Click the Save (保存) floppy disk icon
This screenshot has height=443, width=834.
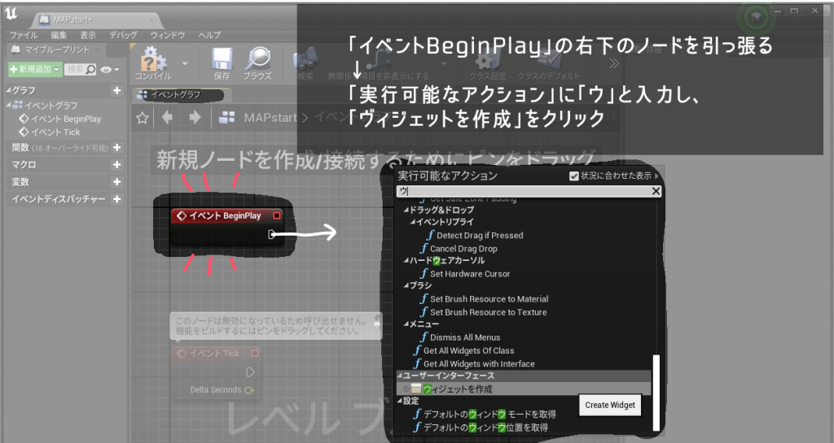coord(222,59)
